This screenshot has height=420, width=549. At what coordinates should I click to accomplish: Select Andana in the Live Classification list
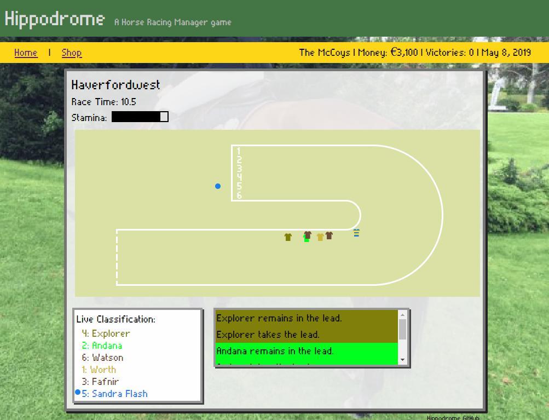[102, 346]
